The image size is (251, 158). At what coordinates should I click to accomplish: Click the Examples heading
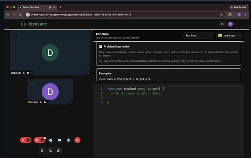click(105, 73)
